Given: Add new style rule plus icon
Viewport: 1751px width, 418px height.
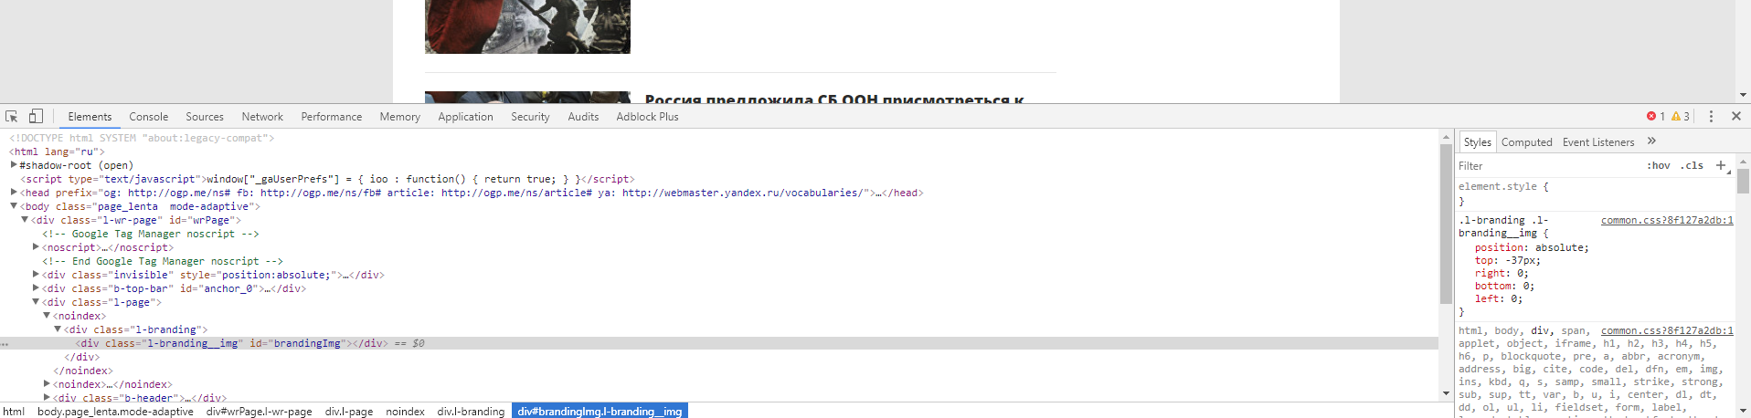Looking at the screenshot, I should [1721, 165].
